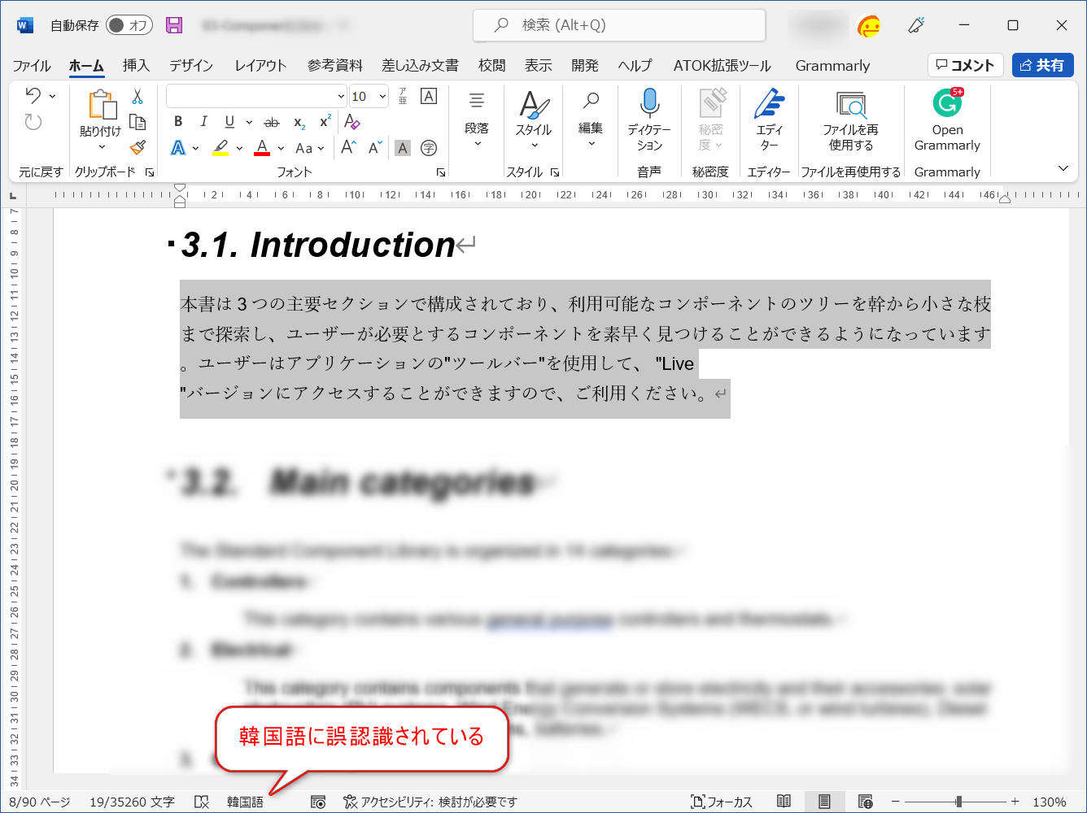Click the 共有 share button

pos(1042,65)
